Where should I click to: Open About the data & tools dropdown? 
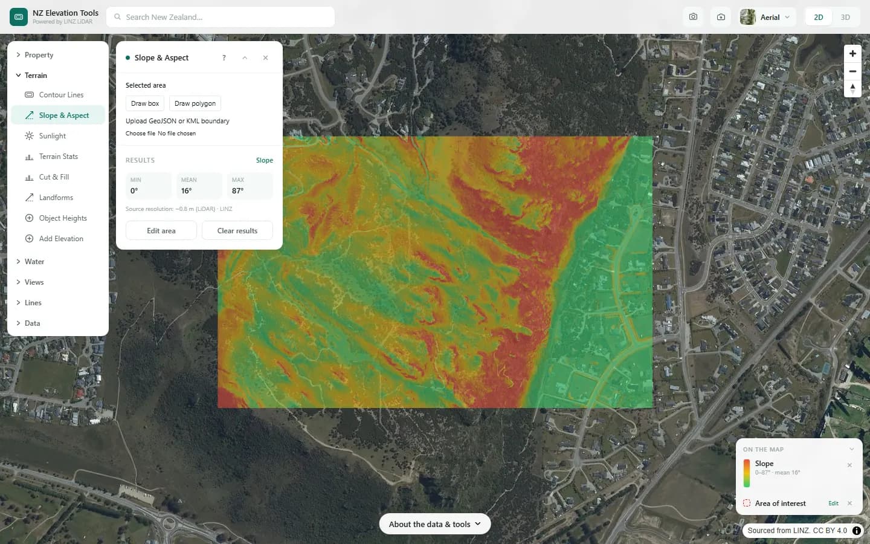(435, 524)
